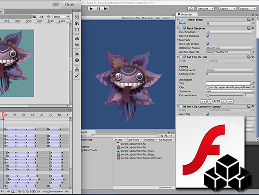Image resolution: width=259 pixels, height=195 pixels.
Task: Toggle Maximize on Play
Action: 131,18
